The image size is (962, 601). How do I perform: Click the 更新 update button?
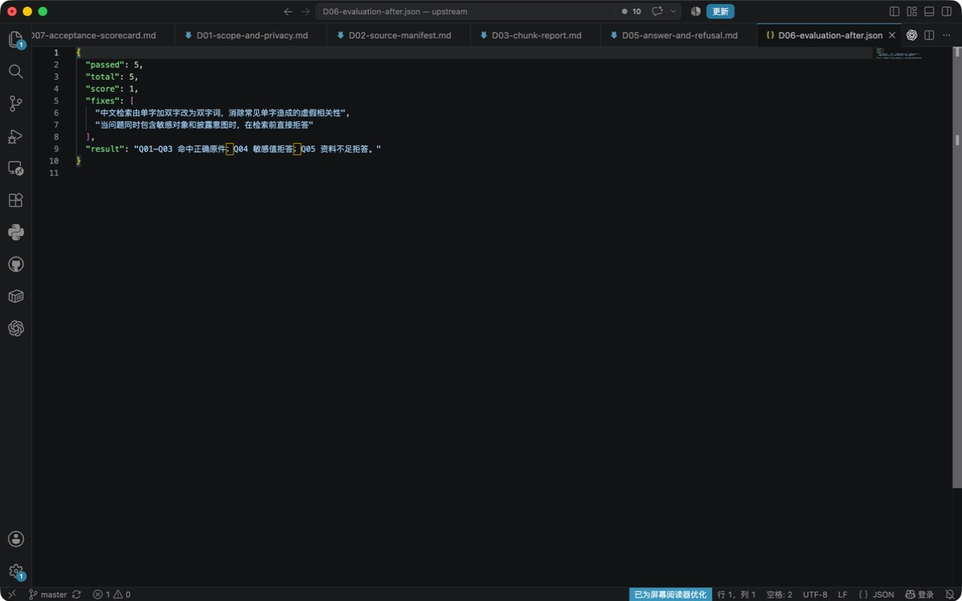click(720, 12)
